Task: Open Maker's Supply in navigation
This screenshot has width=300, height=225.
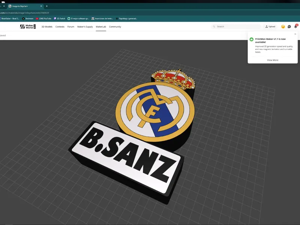Action: pyautogui.click(x=85, y=27)
